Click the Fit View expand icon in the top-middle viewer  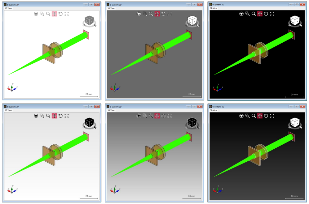[x=170, y=14]
